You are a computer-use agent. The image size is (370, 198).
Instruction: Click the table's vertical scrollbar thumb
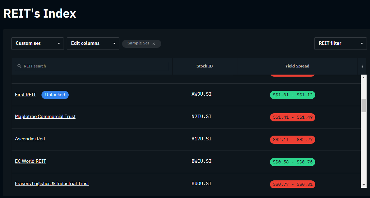[x=364, y=106]
